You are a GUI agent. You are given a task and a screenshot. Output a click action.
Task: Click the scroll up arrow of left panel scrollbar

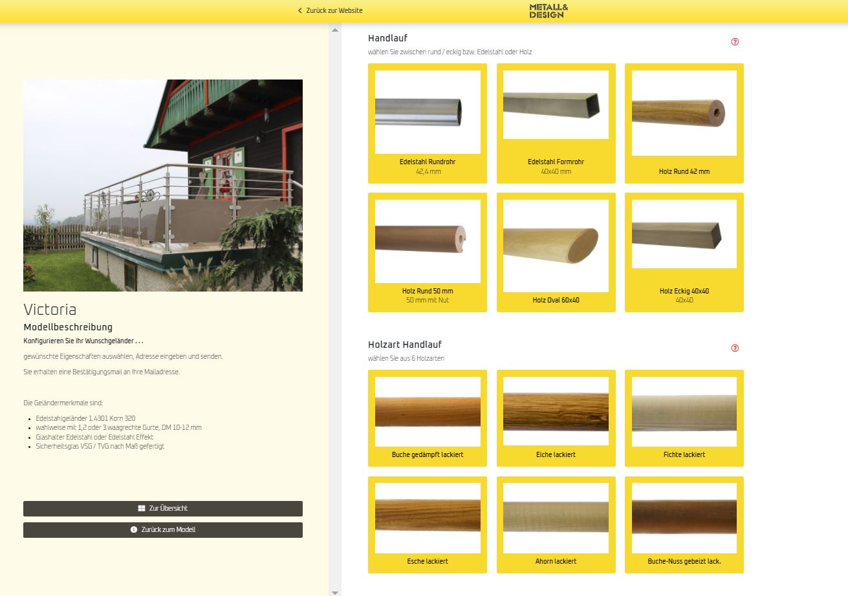tap(335, 30)
